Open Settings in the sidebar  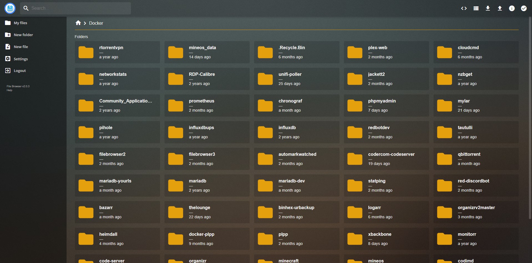(x=21, y=59)
